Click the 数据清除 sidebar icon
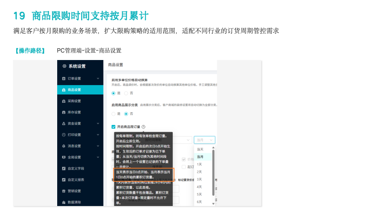This screenshot has height=219, width=389. (64, 202)
